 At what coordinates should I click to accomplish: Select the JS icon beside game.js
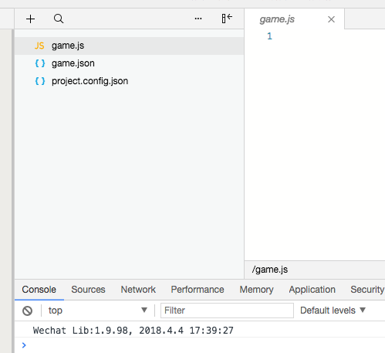click(x=39, y=46)
